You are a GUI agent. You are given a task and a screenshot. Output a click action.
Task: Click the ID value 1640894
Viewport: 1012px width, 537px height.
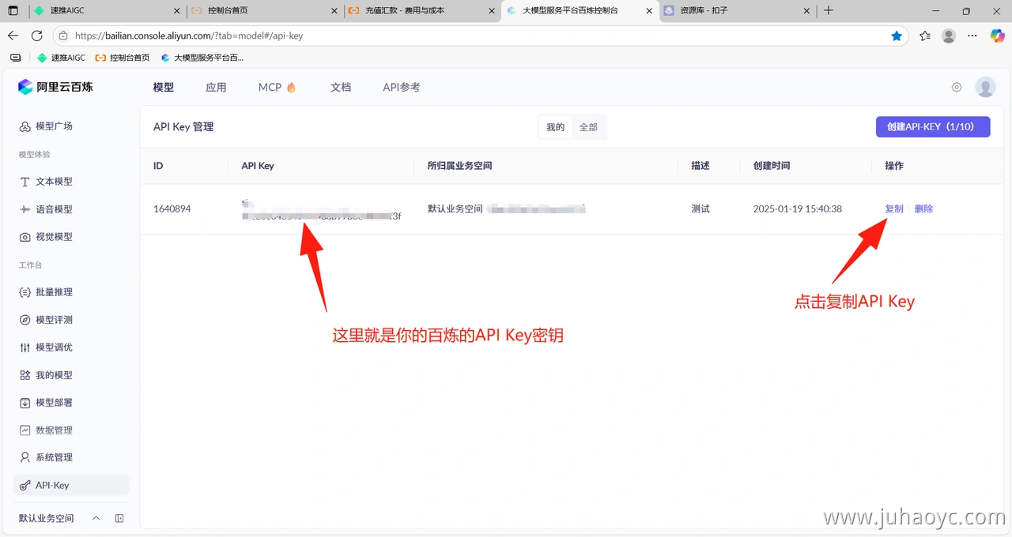click(x=172, y=209)
